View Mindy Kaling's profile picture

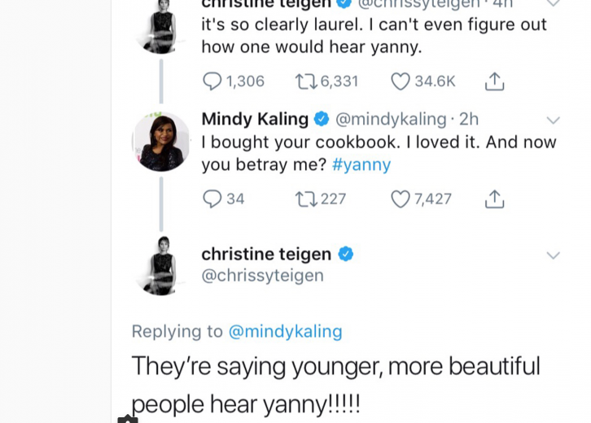pos(161,142)
